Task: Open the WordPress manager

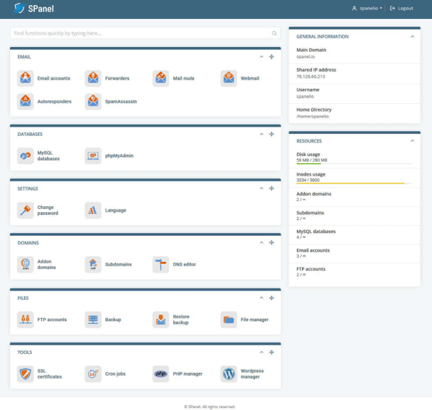Action: pos(245,374)
